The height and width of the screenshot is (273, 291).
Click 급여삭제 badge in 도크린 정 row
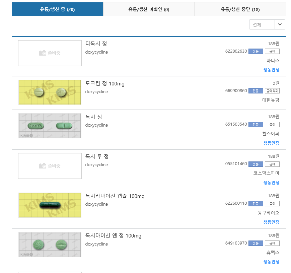272,91
